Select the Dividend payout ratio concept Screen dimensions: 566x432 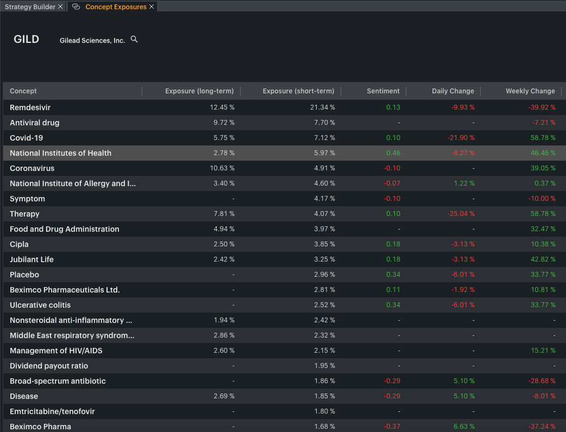tap(49, 366)
